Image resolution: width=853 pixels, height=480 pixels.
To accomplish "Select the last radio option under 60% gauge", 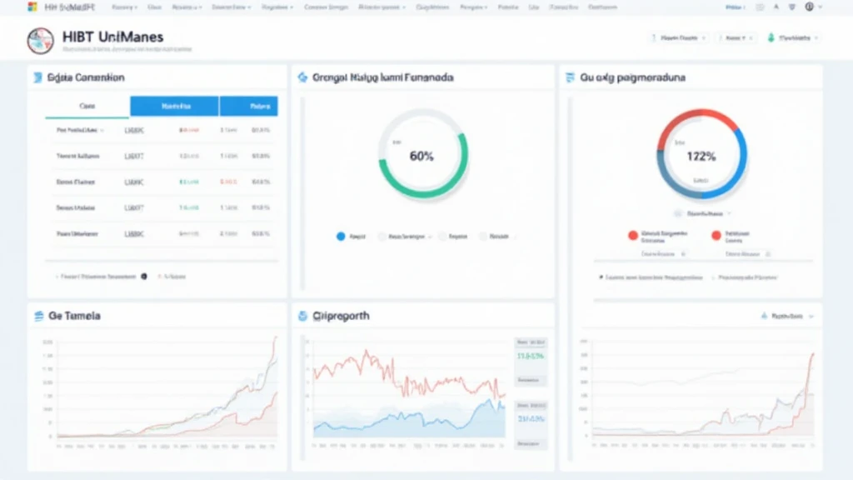I will [x=482, y=237].
